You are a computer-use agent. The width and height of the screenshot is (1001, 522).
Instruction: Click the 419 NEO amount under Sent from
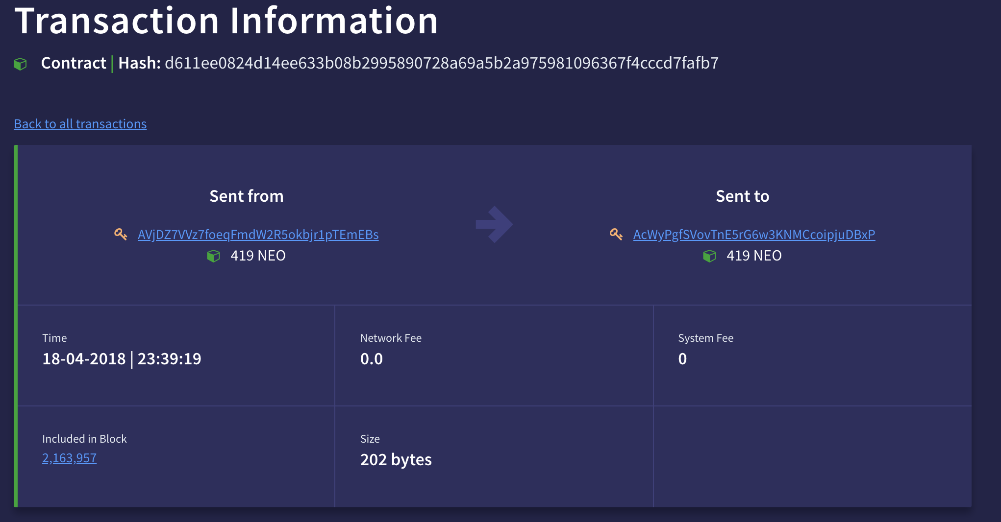pos(258,256)
